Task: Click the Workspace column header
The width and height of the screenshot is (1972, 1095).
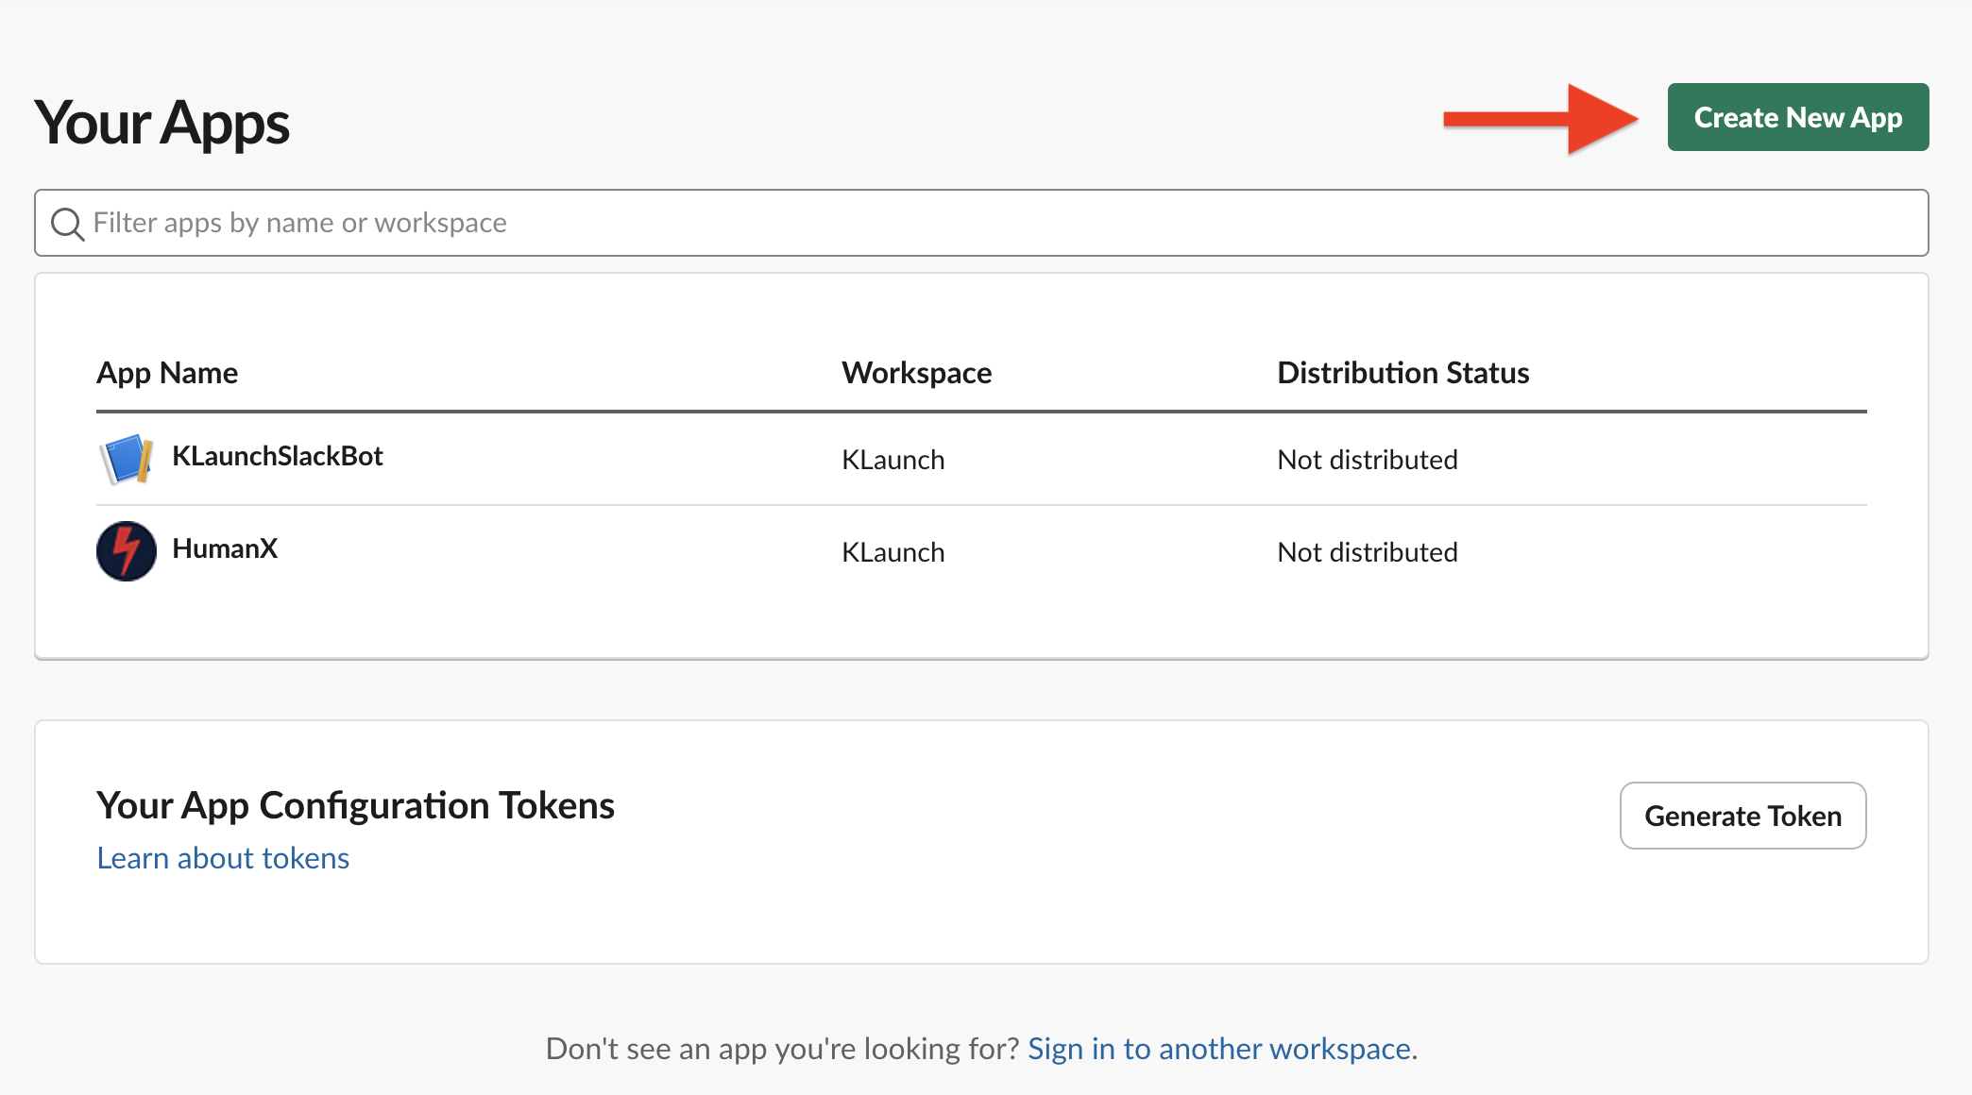Action: (x=916, y=373)
